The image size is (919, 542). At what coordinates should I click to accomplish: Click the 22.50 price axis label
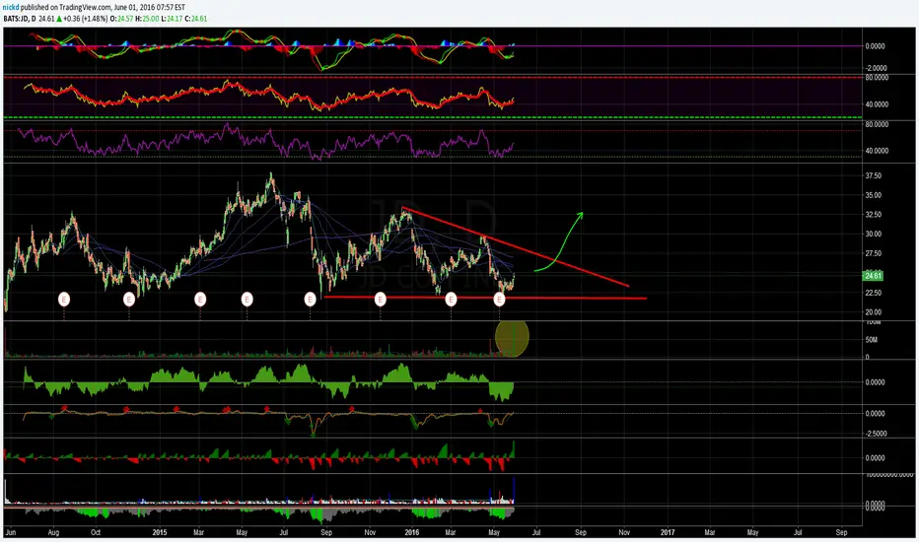click(874, 293)
